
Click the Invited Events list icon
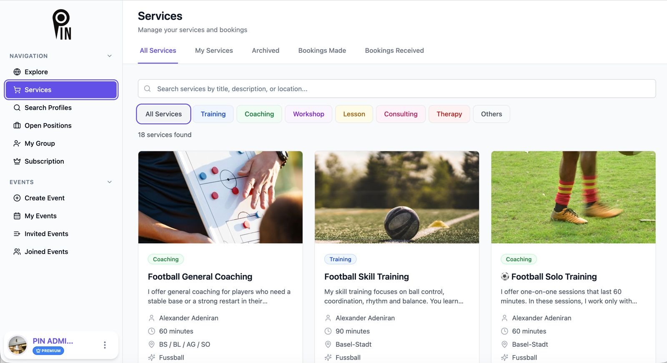(17, 234)
